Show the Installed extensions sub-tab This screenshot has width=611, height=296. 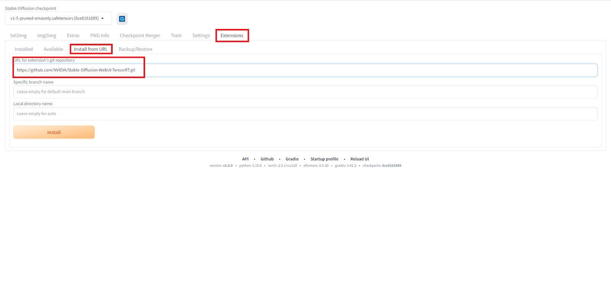pos(24,49)
